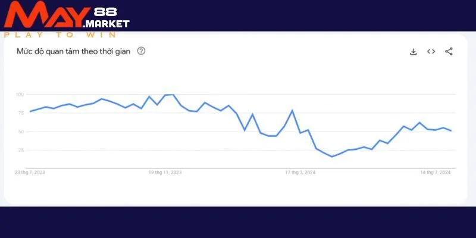
Task: Click the "PLAY TO WIN" tagline
Action: 60,35
